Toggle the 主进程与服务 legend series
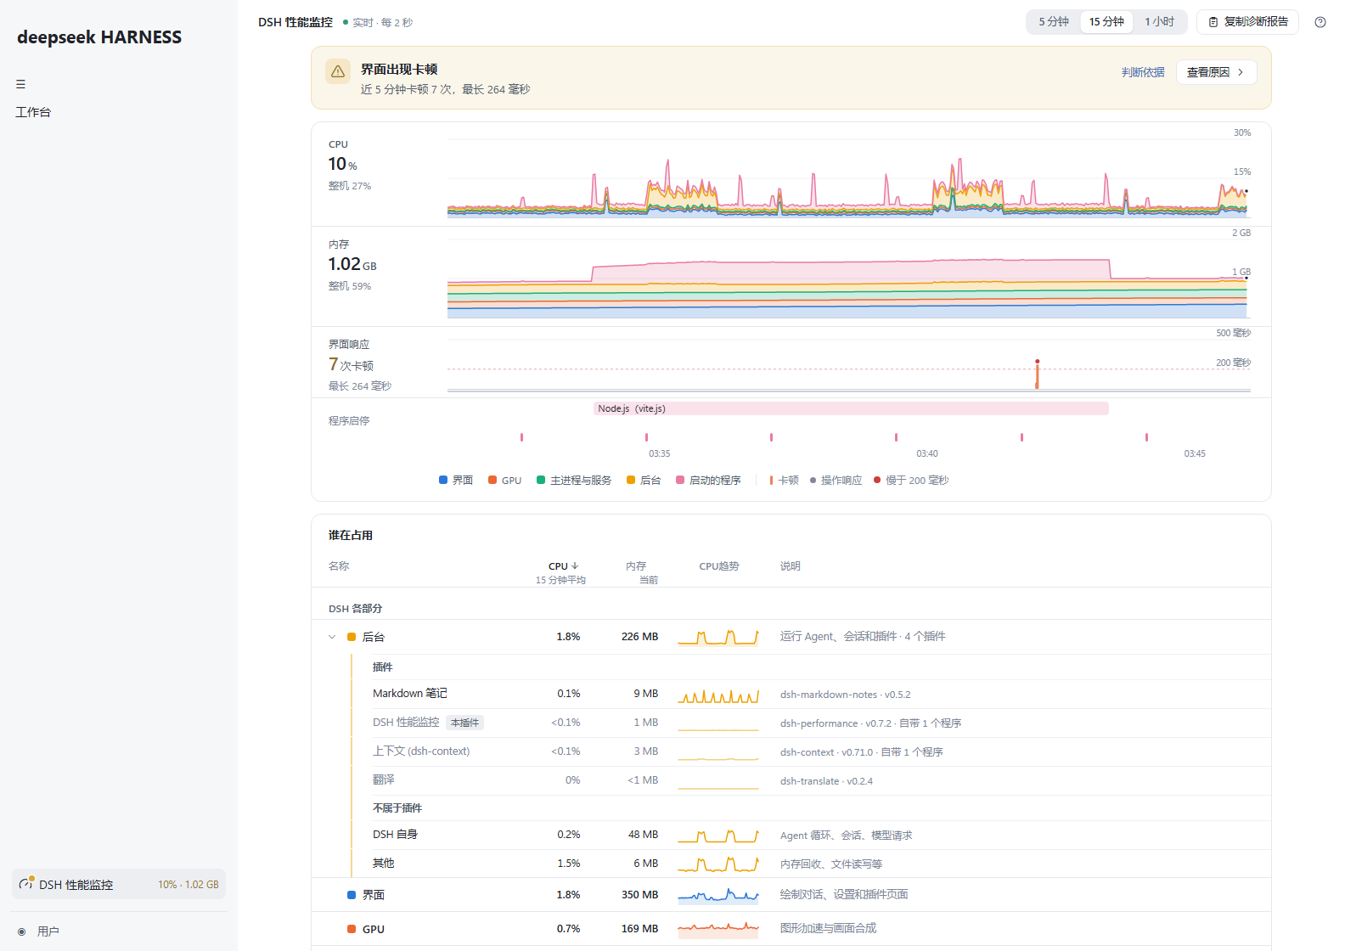 (574, 481)
